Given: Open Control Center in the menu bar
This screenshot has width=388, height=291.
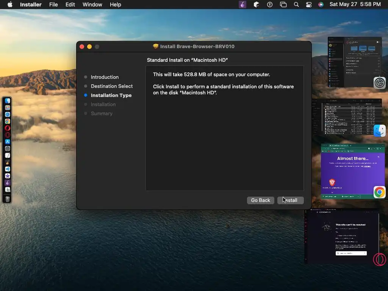Looking at the screenshot, I should point(309,5).
